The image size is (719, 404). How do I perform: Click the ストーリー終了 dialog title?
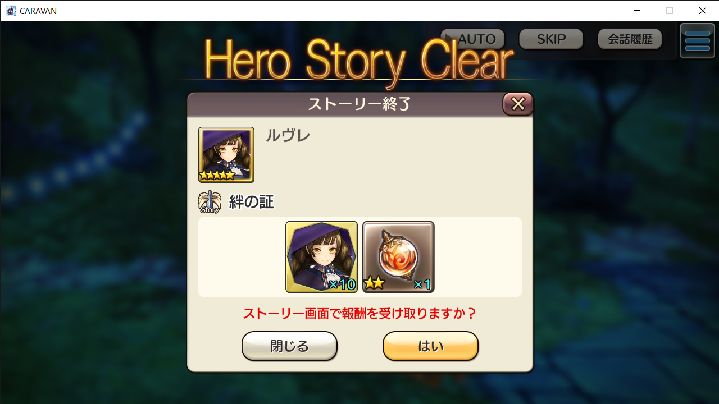point(359,104)
